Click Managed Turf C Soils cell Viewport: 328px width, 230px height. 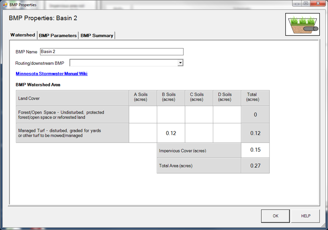[199, 133]
